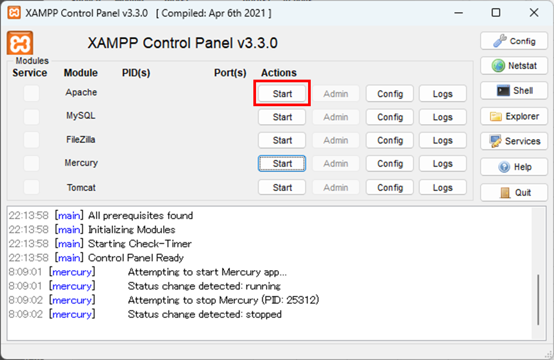View Logs for MySQL
This screenshot has width=554, height=360.
442,117
